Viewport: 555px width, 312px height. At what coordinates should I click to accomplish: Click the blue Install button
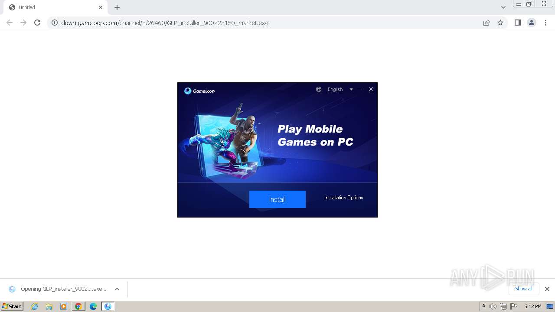pos(277,199)
